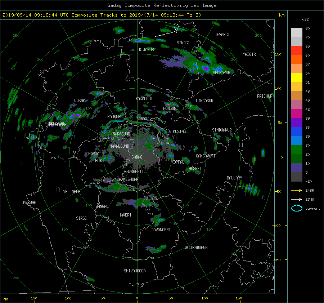This screenshot has height=303, width=324.
Task: Click the SINDGI city label
Action: tap(183, 43)
